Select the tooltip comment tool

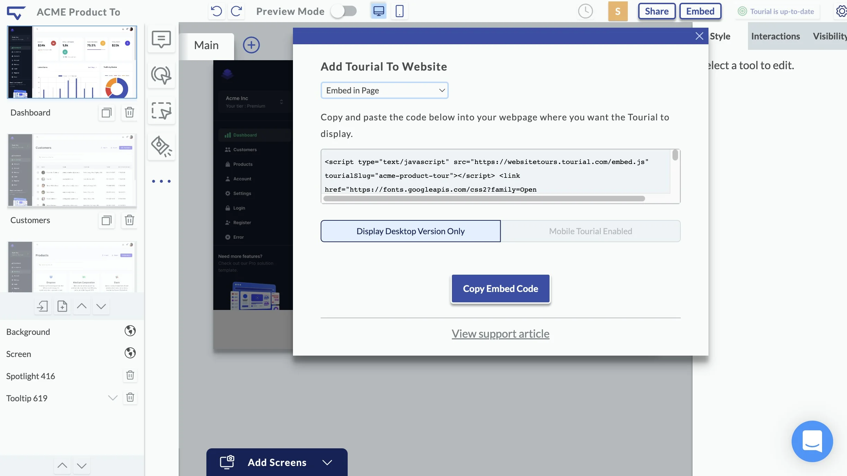click(x=161, y=39)
